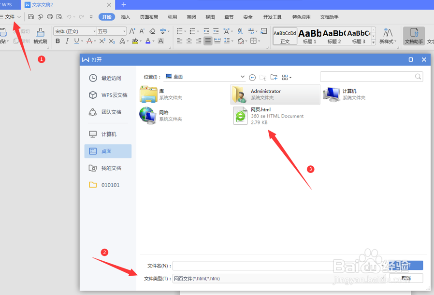The image size is (434, 295).
Task: Click the 文件名 input field
Action: tap(279, 266)
